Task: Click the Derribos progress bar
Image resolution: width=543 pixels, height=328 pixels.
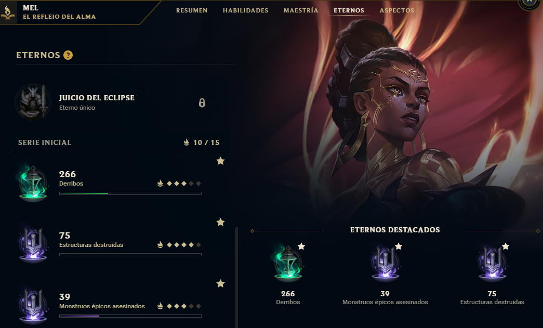Action: click(130, 193)
